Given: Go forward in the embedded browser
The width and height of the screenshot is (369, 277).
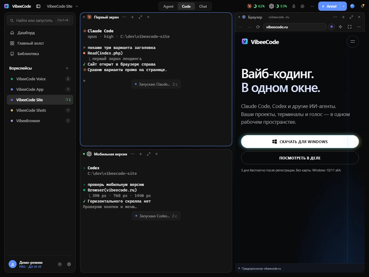Looking at the screenshot, I should (249, 27).
